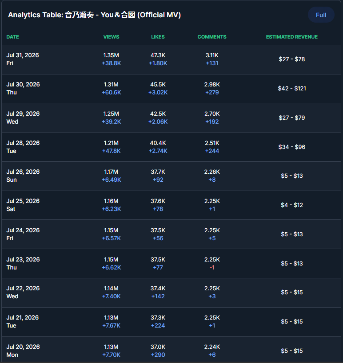
Task: Click the +6.49K views change
Action: pyautogui.click(x=111, y=180)
